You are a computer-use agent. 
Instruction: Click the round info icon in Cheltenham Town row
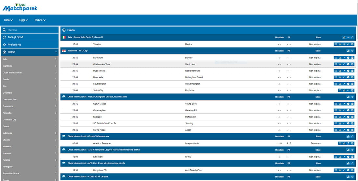coord(348,64)
